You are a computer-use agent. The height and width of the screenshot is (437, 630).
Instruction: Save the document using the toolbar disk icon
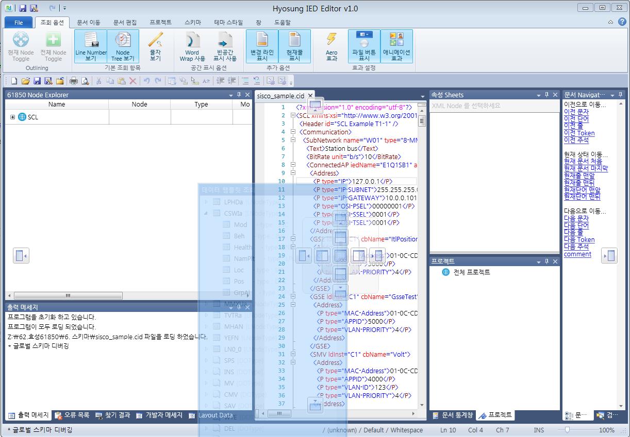[37, 81]
